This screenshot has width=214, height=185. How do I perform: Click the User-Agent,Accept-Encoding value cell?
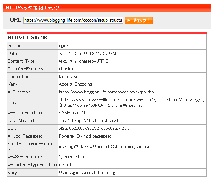coord(132,172)
